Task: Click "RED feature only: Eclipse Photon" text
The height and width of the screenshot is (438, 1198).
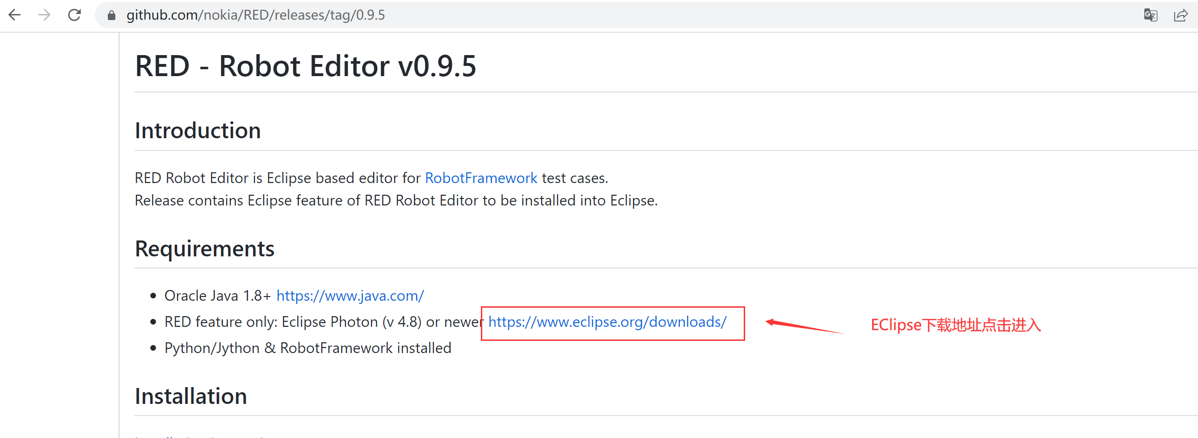Action: coord(271,322)
